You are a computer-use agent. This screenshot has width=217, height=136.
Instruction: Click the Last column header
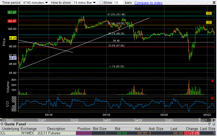click(x=174, y=129)
